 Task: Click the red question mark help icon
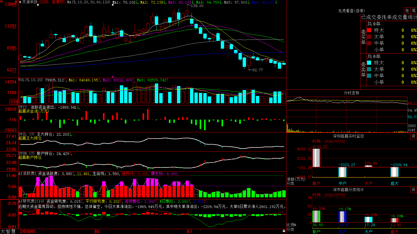point(16,2)
